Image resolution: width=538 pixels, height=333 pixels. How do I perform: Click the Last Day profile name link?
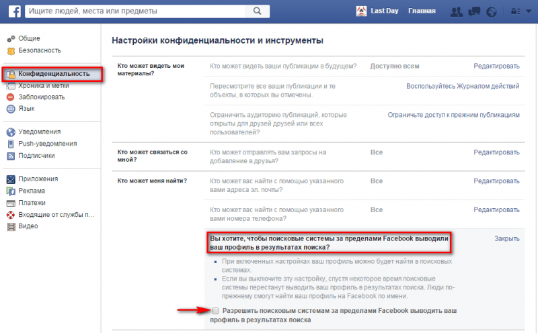(384, 11)
